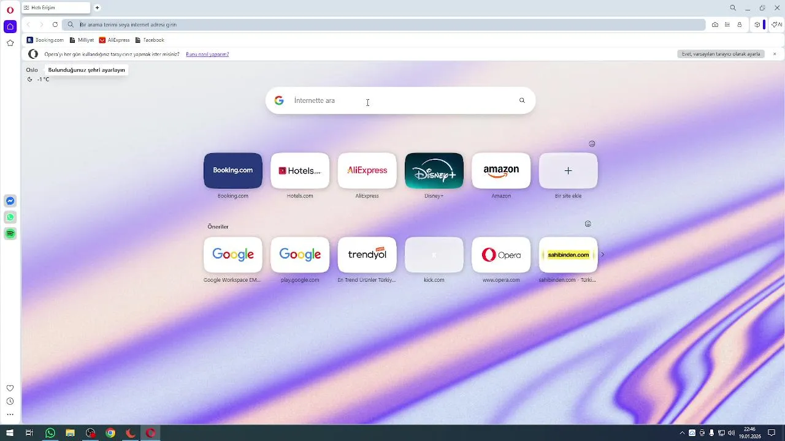Go forward with the forward arrow
Viewport: 785px width, 441px height.
pyautogui.click(x=42, y=24)
